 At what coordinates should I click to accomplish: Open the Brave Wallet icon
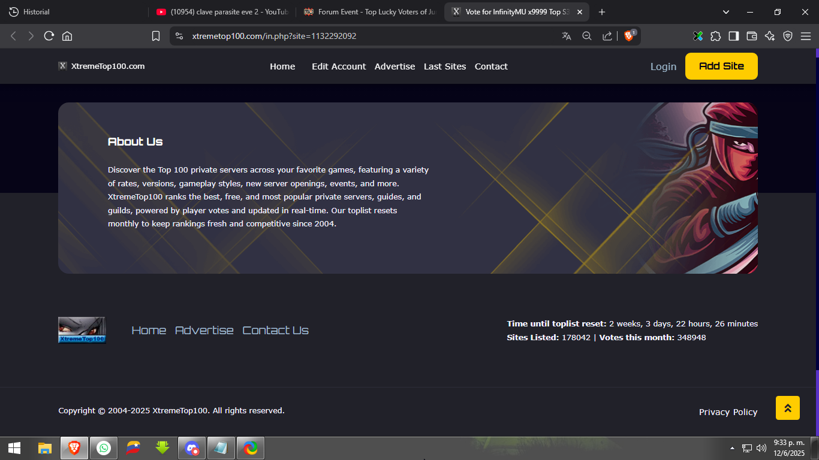(752, 36)
